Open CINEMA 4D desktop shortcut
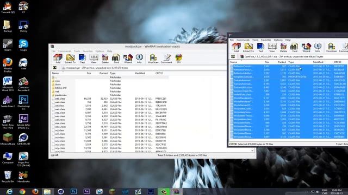 (x=23, y=139)
